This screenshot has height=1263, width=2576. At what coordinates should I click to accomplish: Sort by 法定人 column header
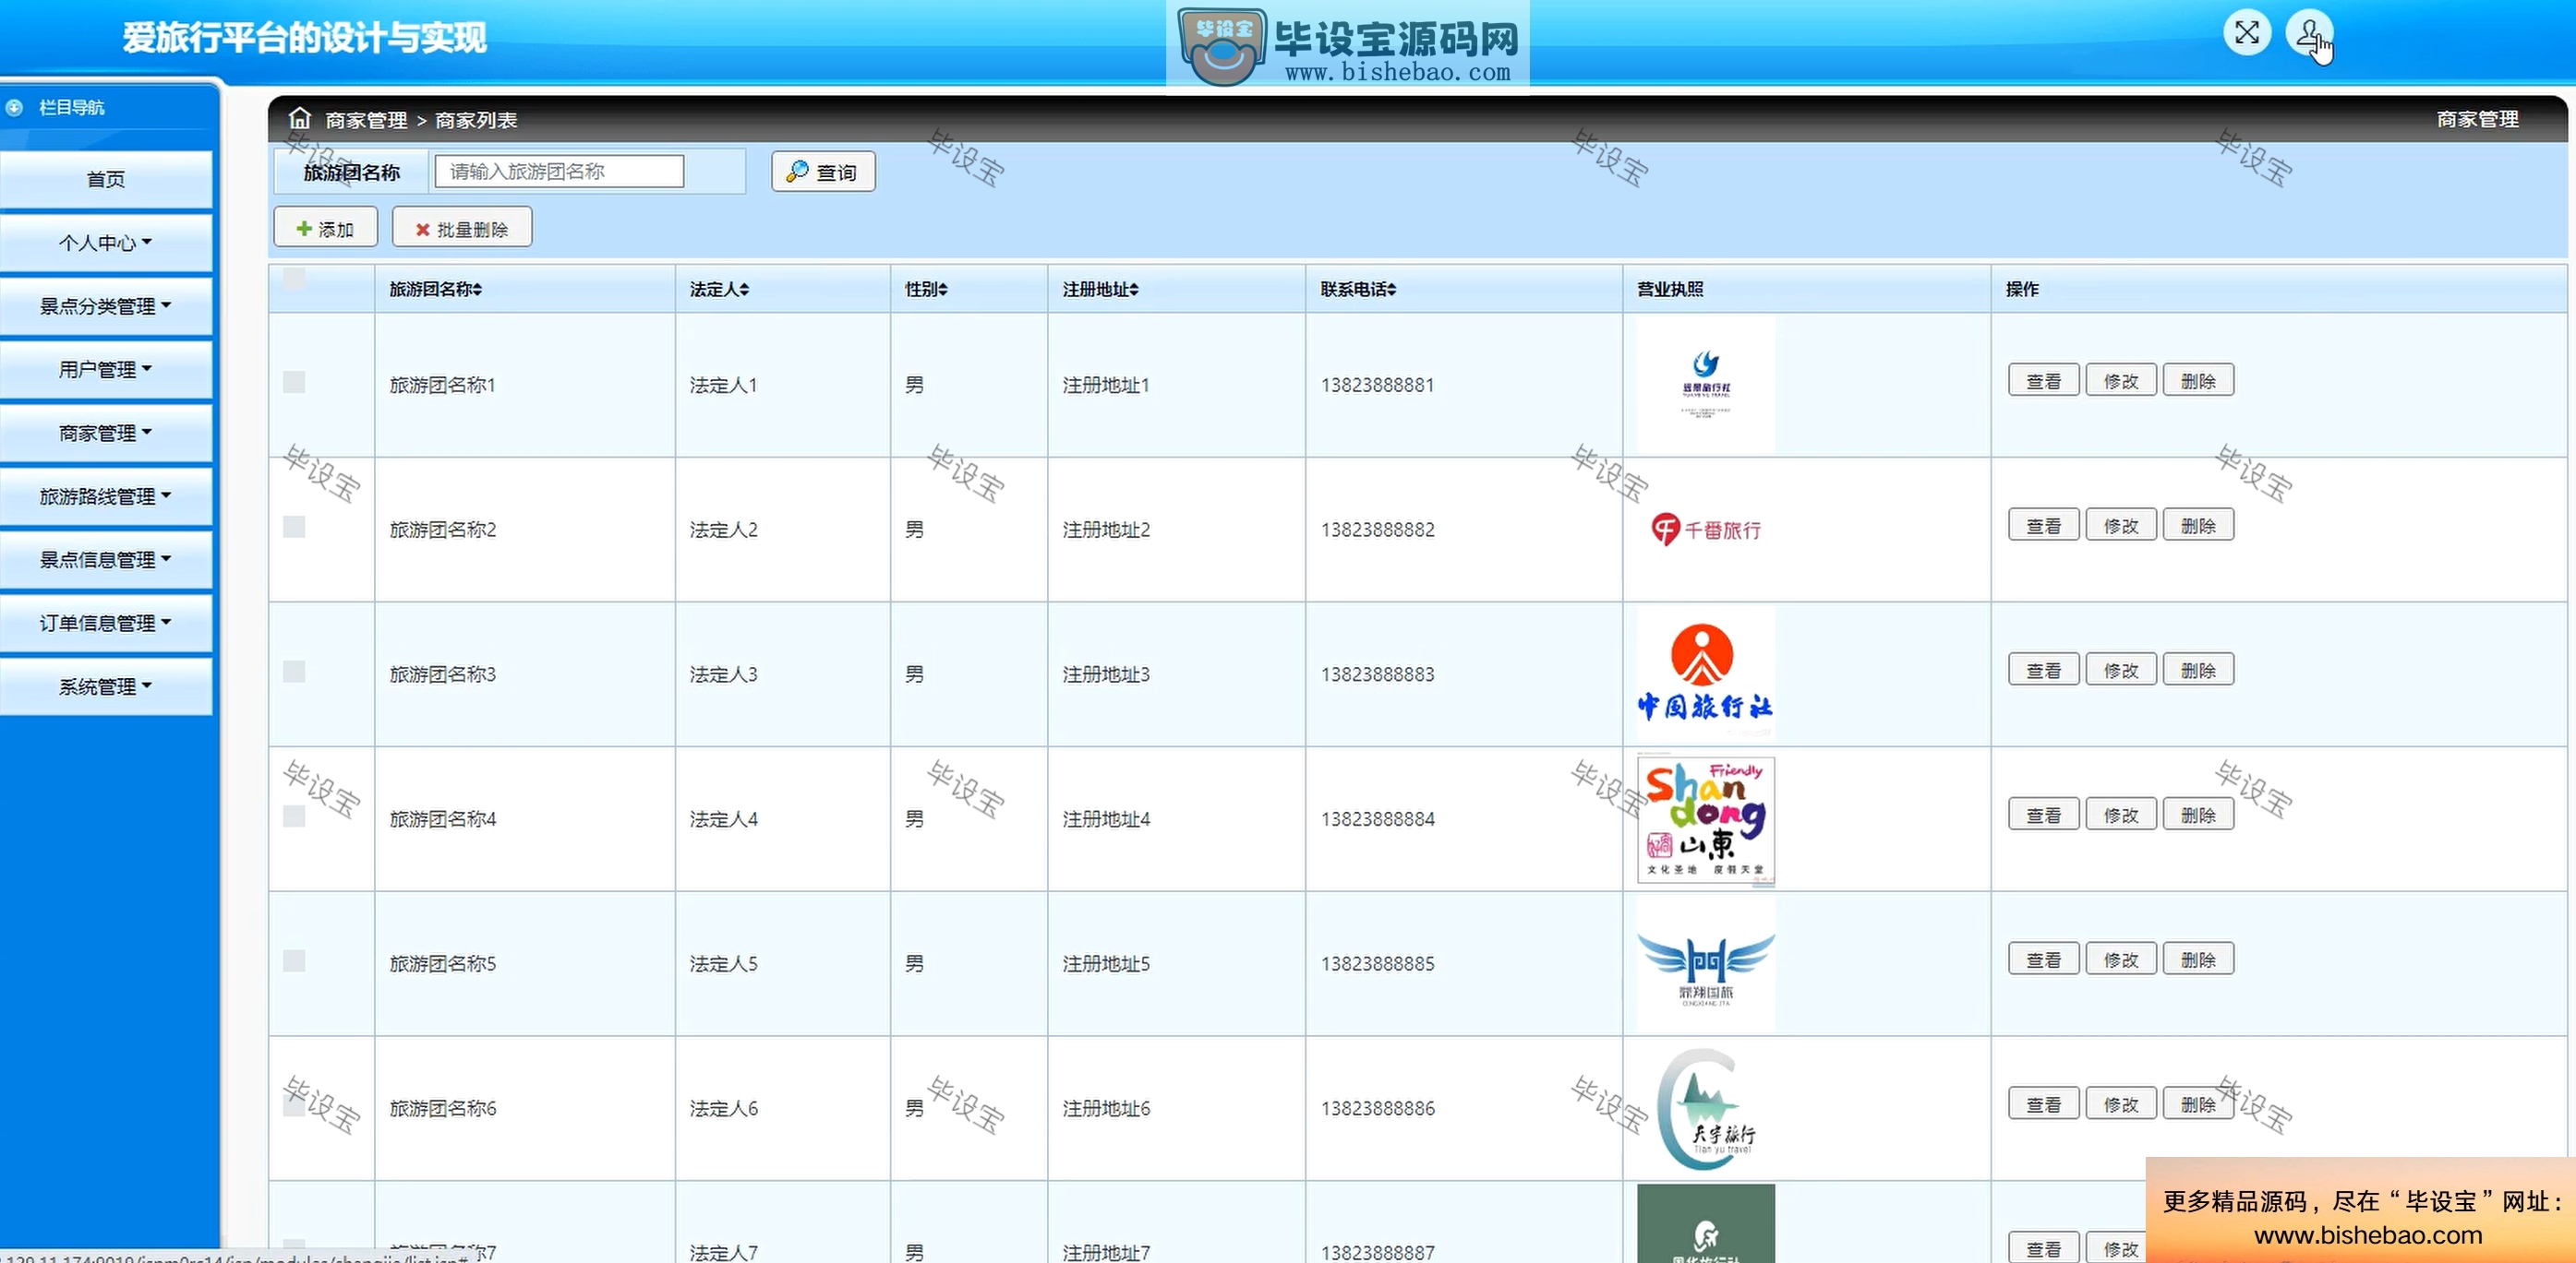click(x=719, y=289)
